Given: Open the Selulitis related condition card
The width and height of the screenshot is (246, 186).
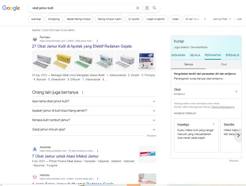Looking at the screenshot, I should (231, 135).
